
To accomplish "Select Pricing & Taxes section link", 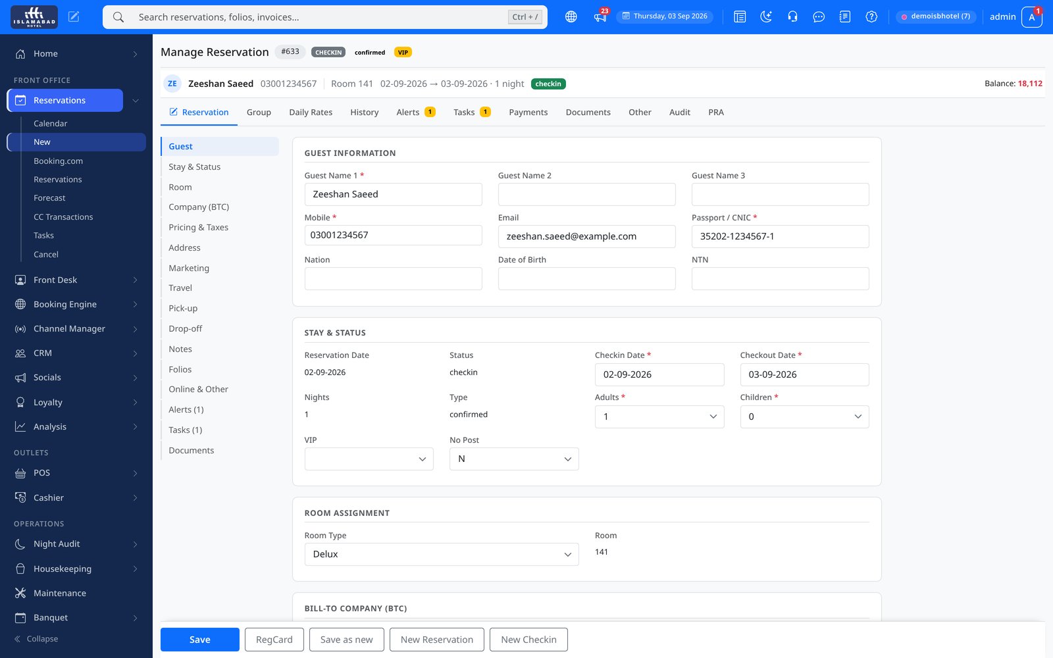I will pos(198,228).
